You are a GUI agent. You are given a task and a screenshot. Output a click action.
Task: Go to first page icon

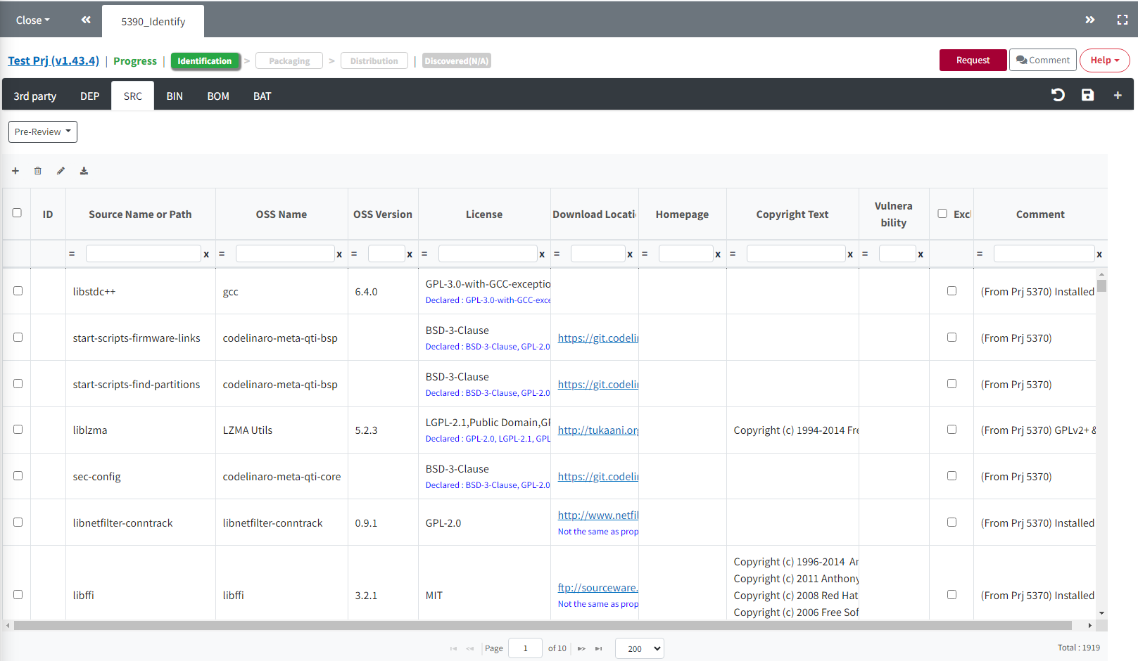coord(453,648)
